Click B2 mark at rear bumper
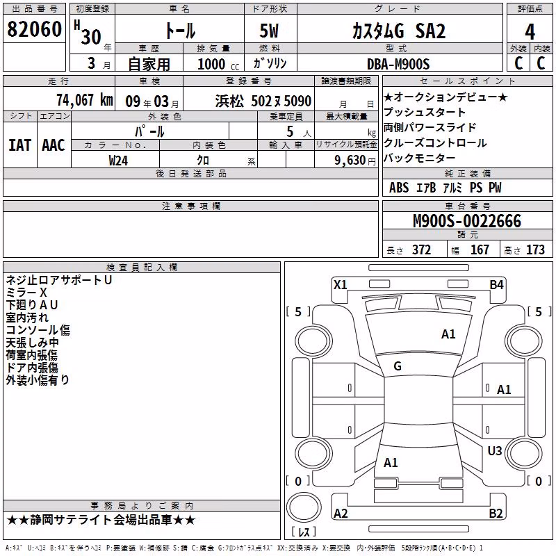 click(496, 514)
